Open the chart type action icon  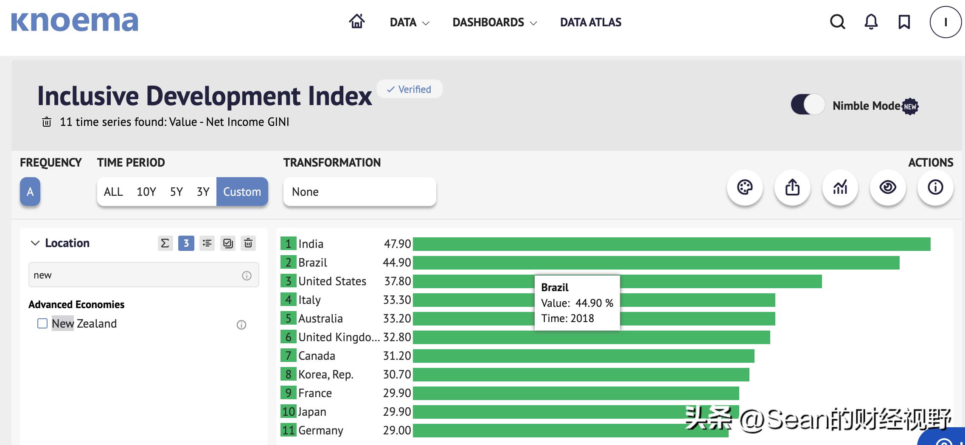840,187
